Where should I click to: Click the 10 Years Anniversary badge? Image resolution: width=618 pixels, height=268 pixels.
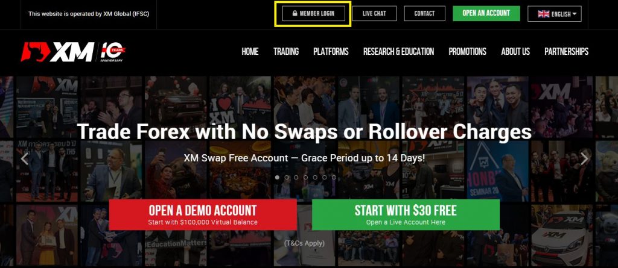(113, 52)
